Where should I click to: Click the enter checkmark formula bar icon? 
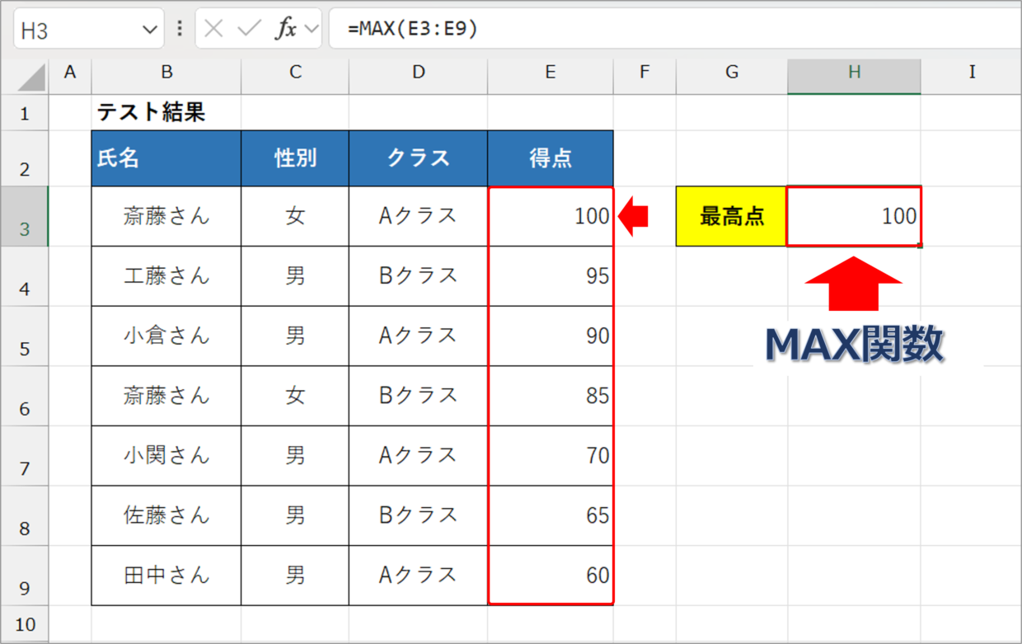tap(249, 29)
